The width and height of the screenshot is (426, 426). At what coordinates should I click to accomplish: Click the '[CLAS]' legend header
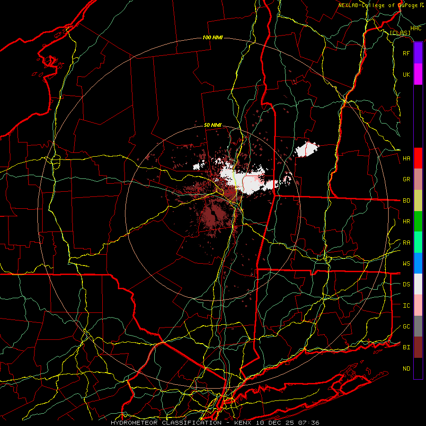[x=400, y=33]
